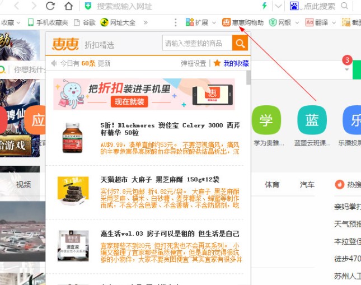The width and height of the screenshot is (361, 285).
Task: Click the browser forward arrow
Action: pyautogui.click(x=34, y=6)
